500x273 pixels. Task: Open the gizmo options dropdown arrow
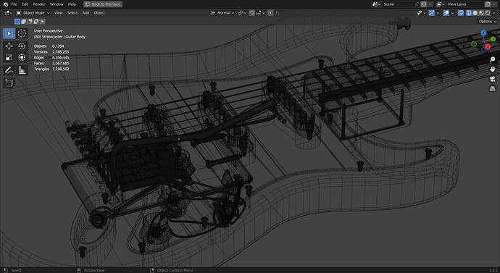pos(438,13)
